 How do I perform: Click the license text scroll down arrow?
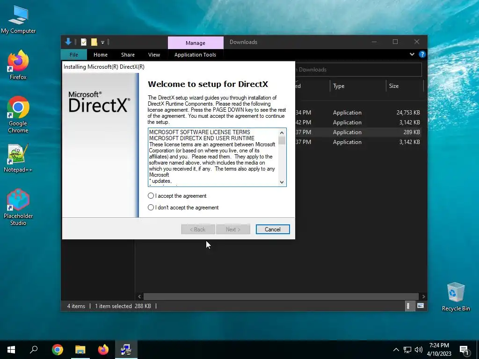pos(282,182)
